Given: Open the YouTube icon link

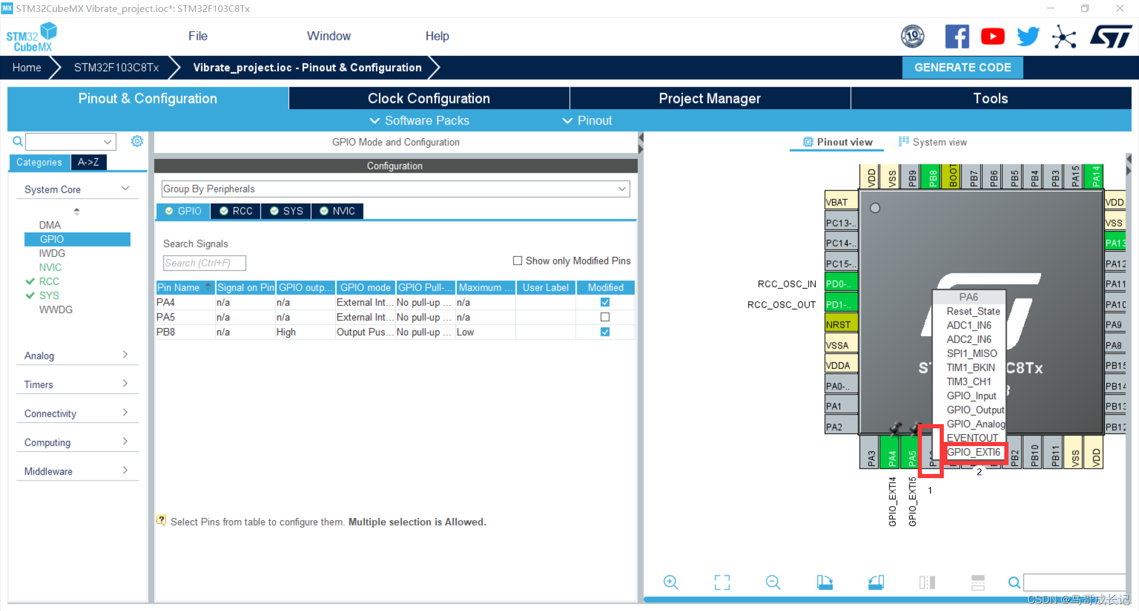Looking at the screenshot, I should pos(992,37).
